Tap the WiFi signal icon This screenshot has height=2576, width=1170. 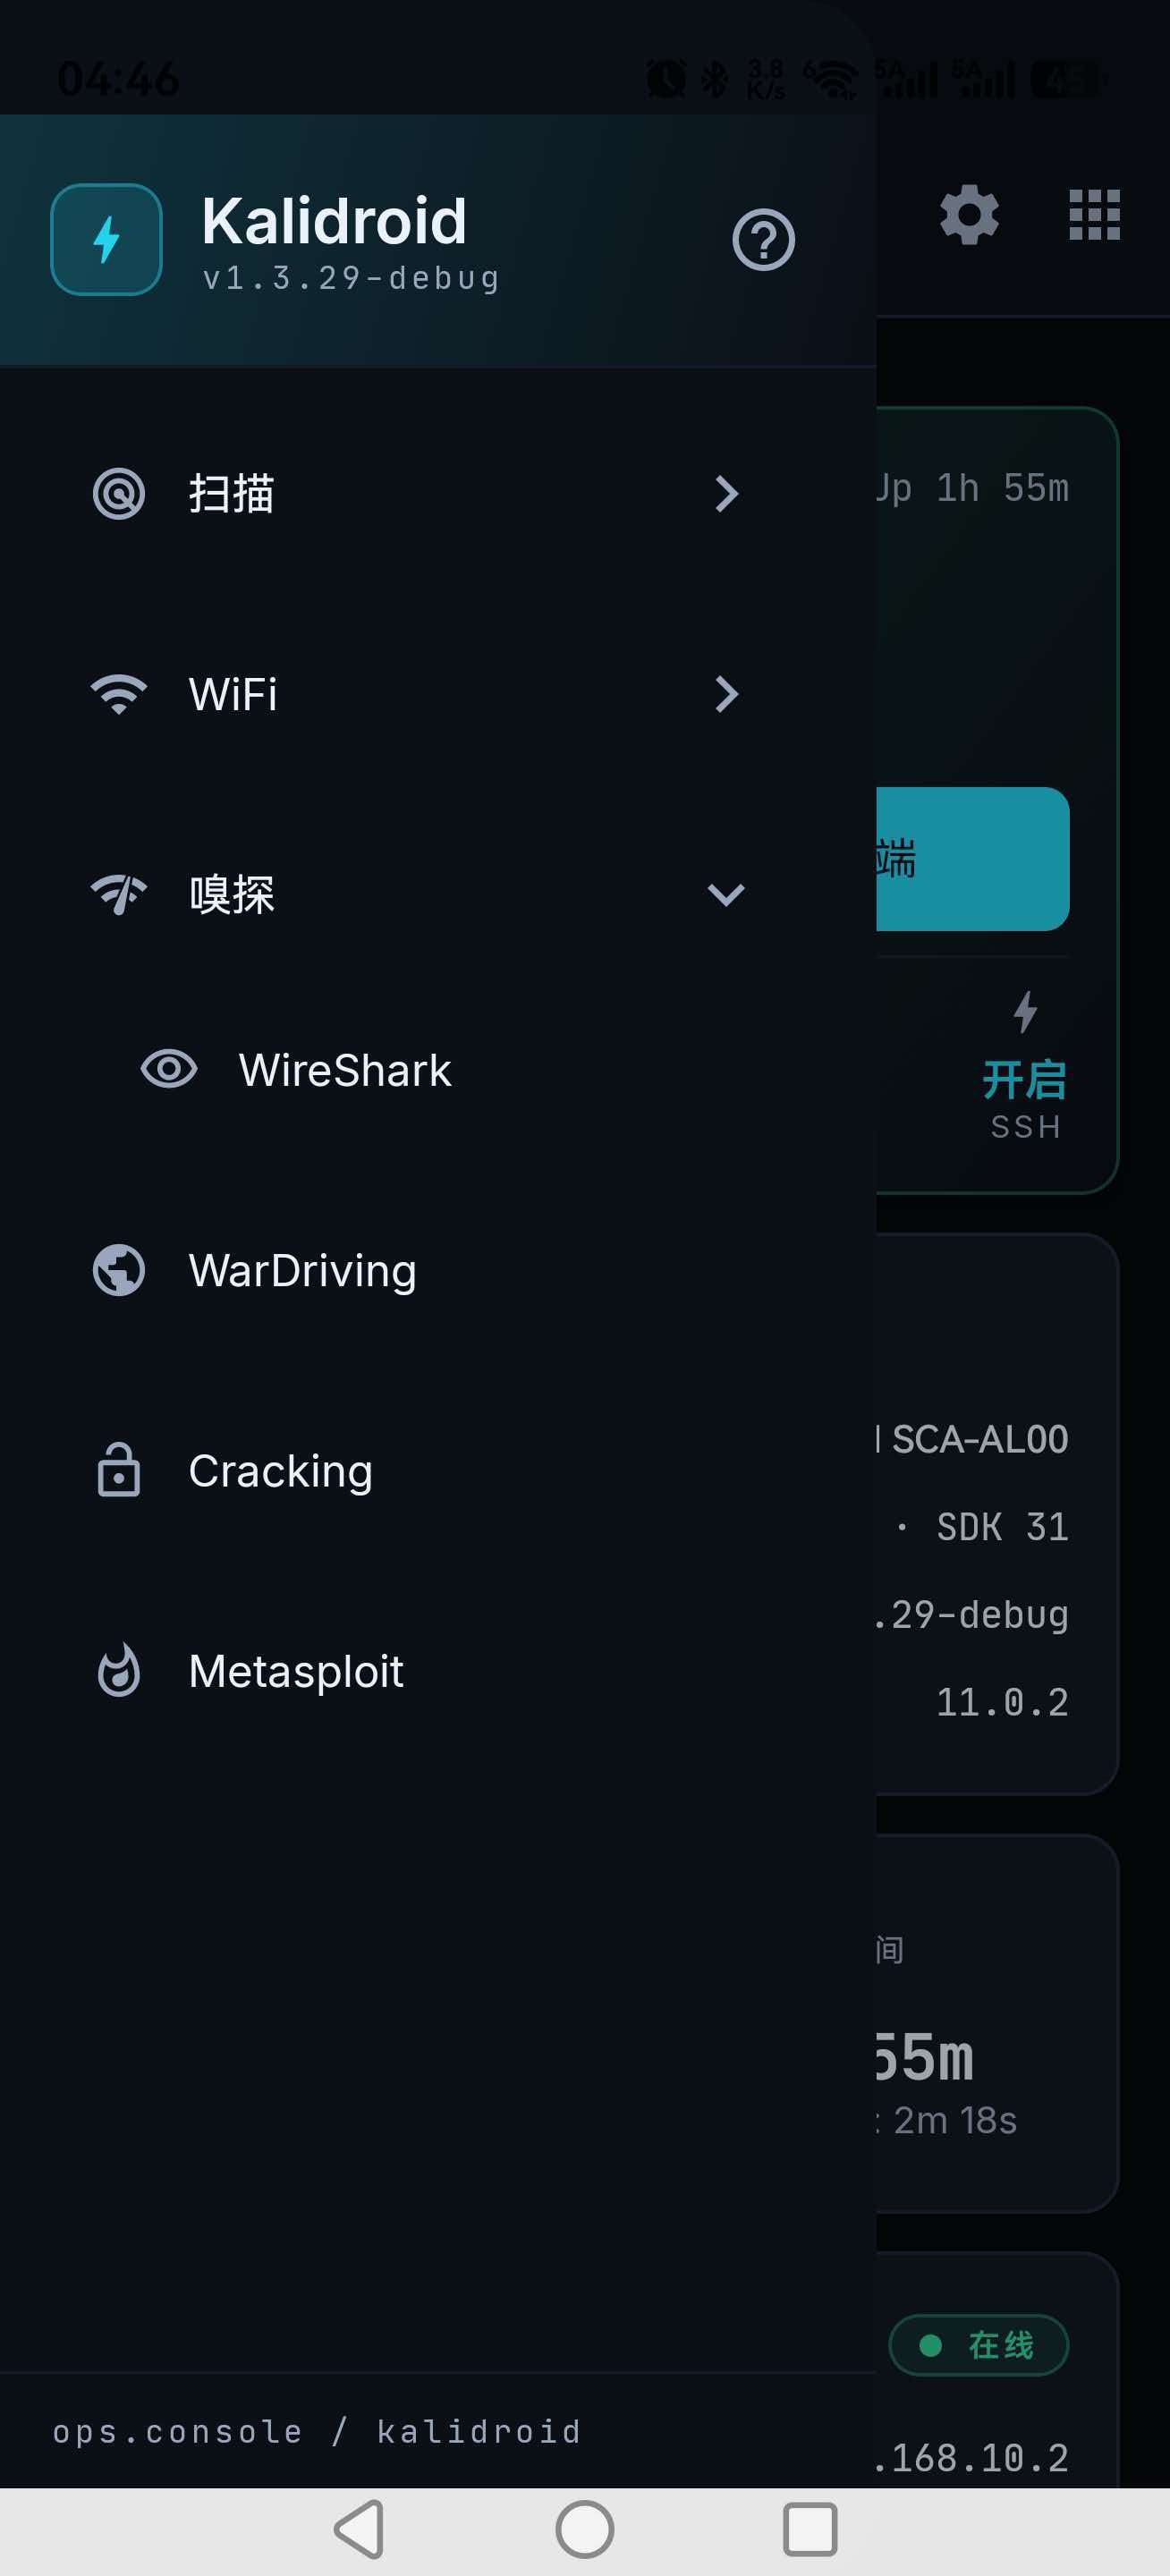(119, 694)
